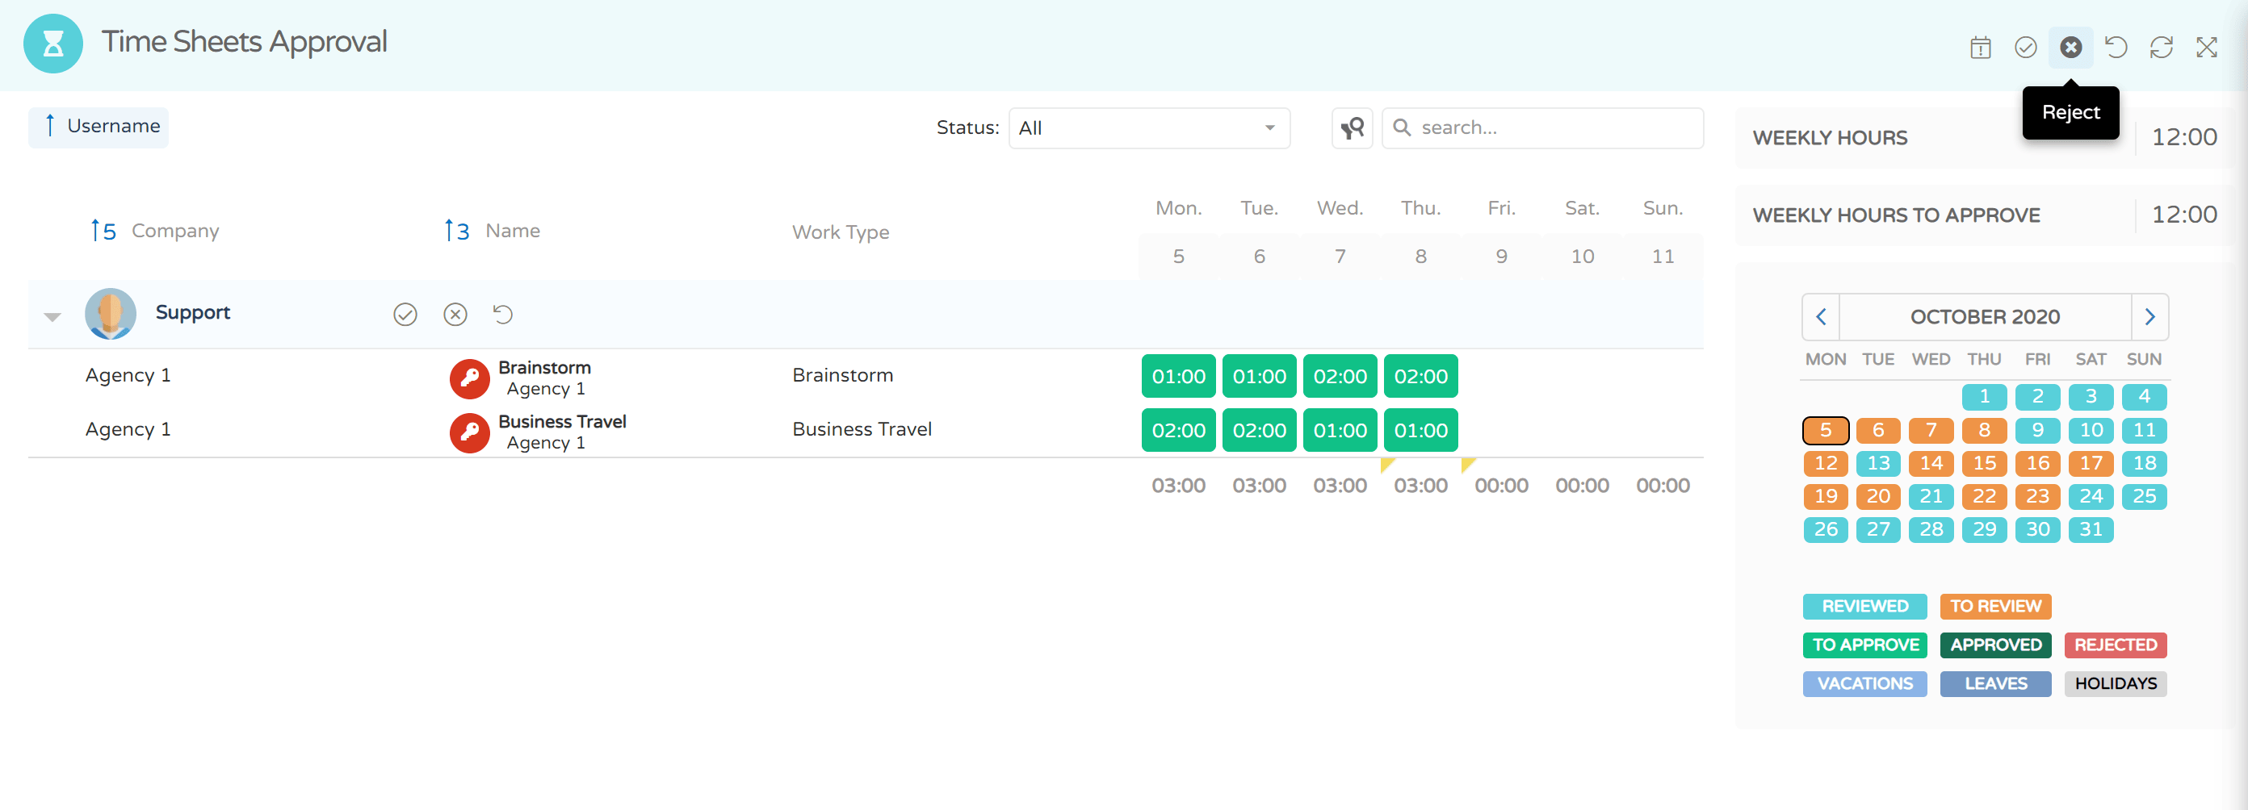This screenshot has height=810, width=2248.
Task: Refresh the time sheets with refresh icon
Action: [2161, 47]
